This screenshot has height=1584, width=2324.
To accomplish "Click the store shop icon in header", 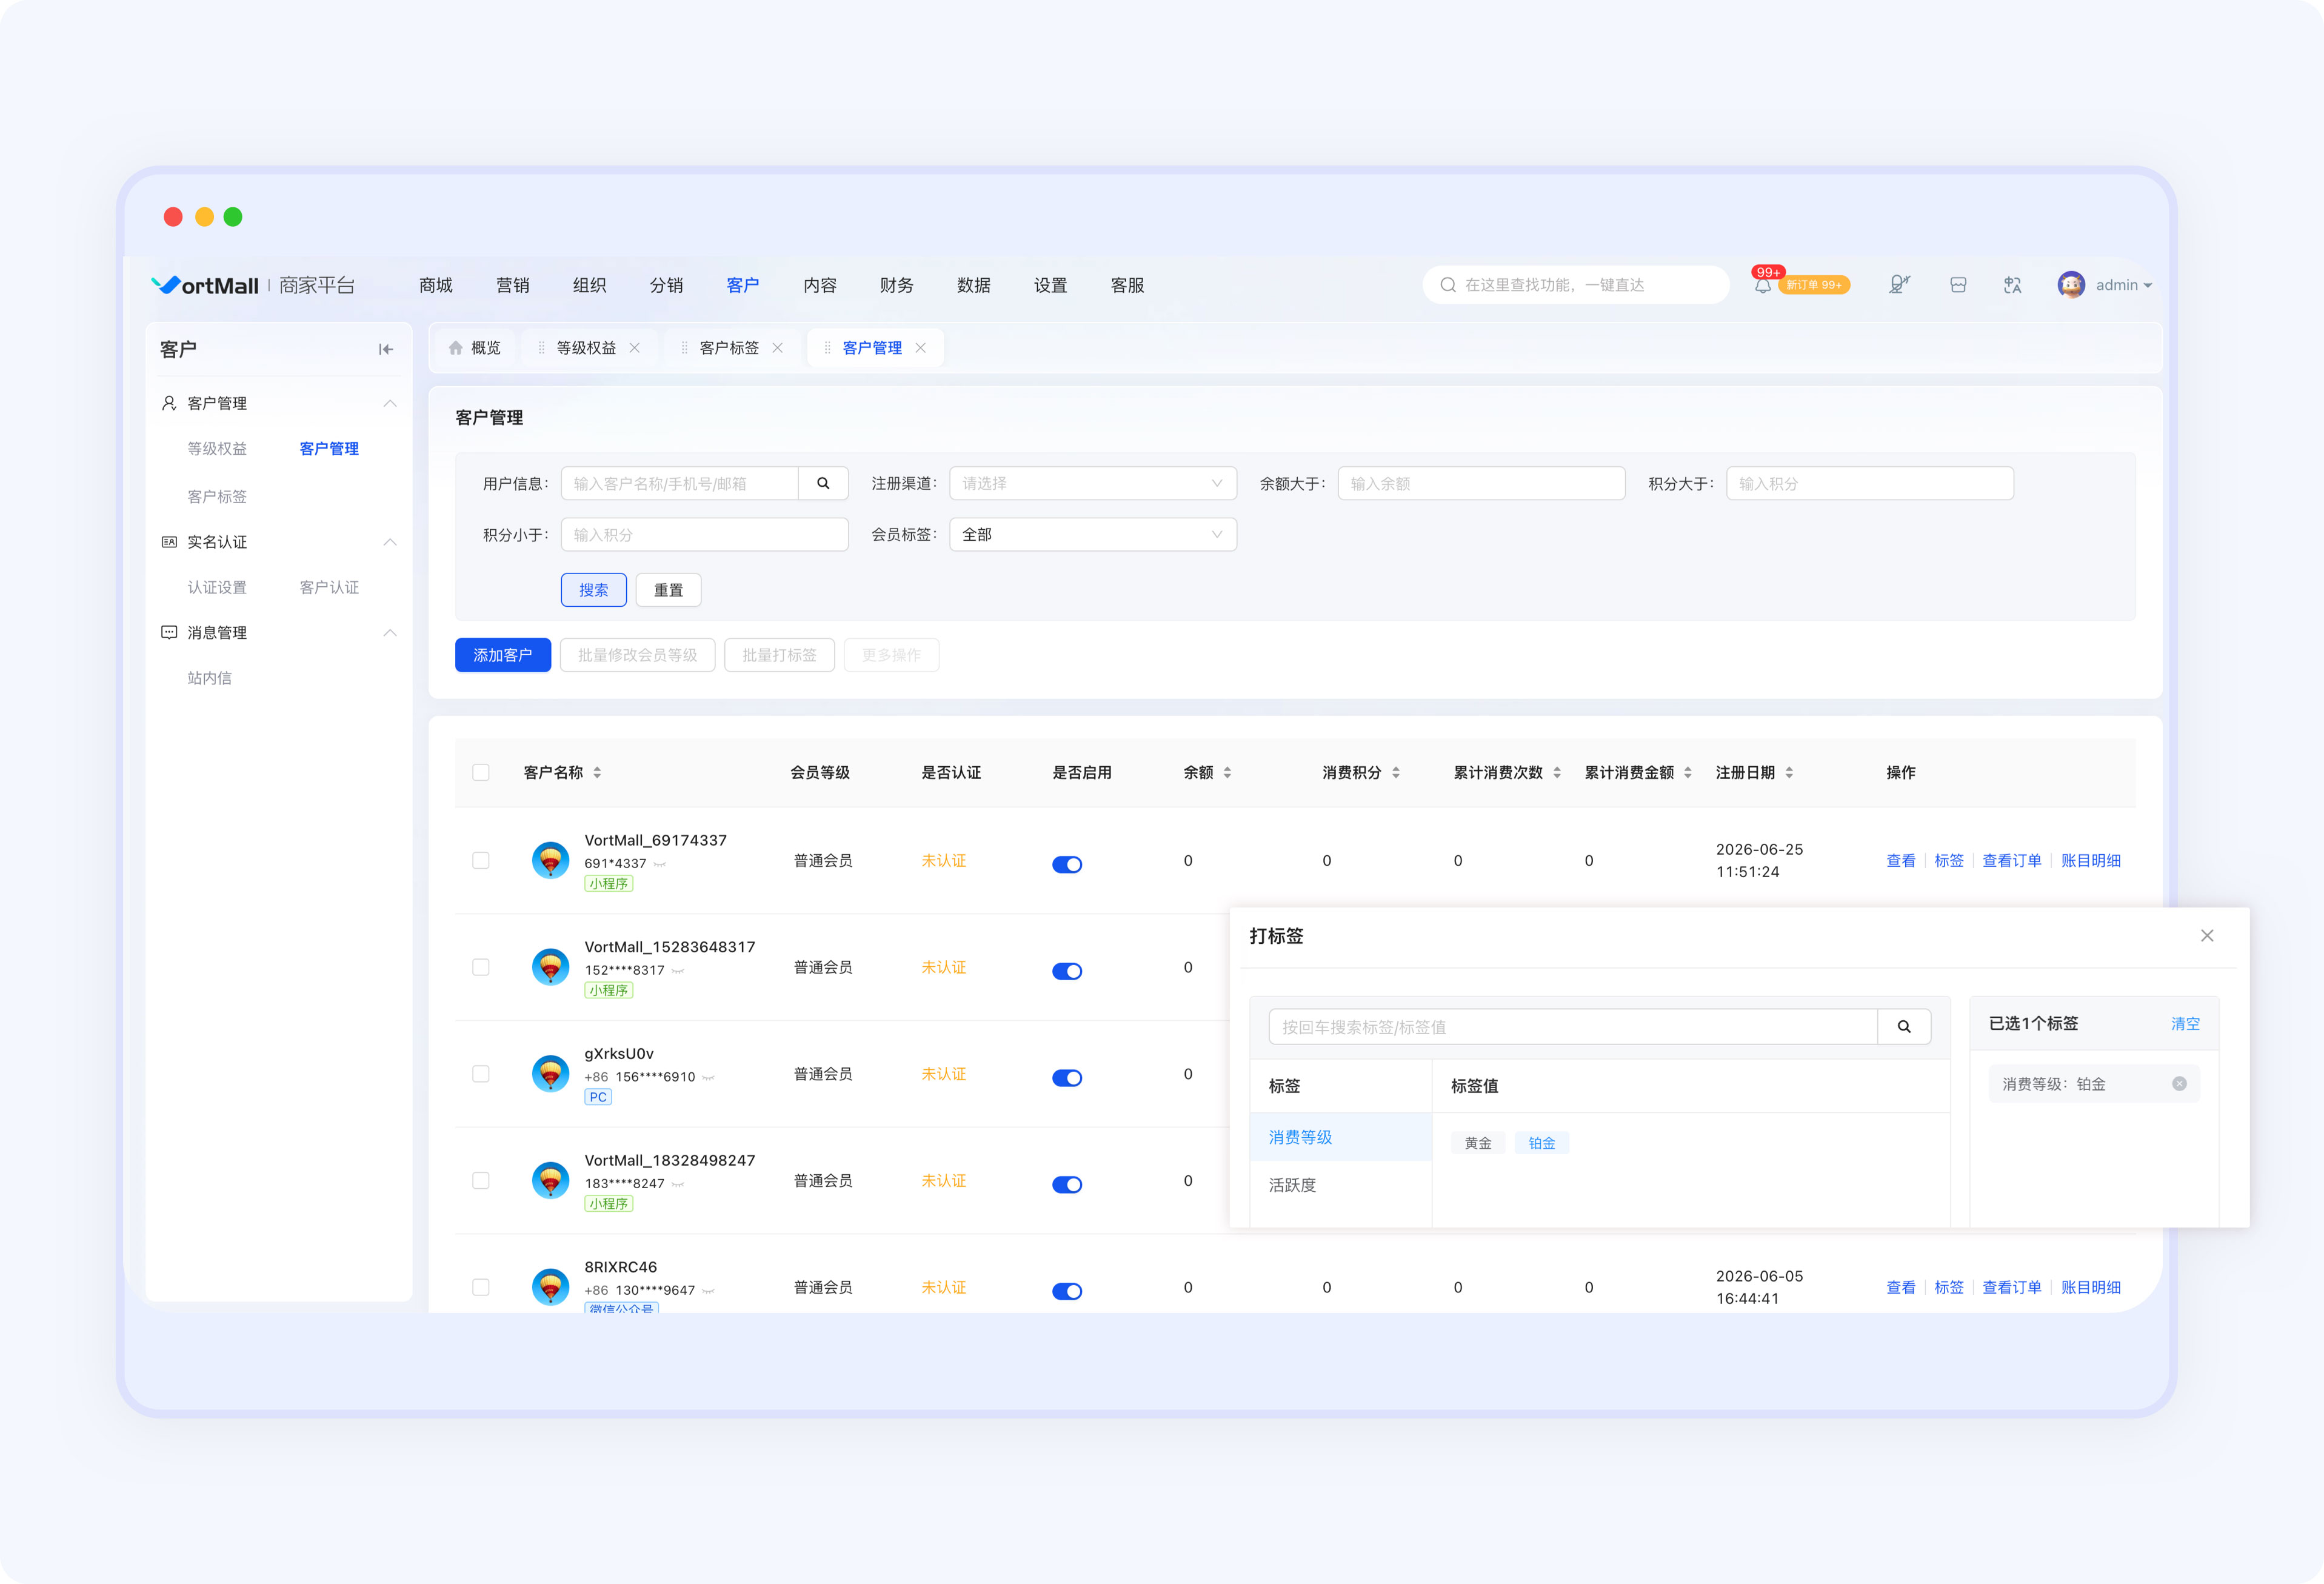I will pos(1958,285).
